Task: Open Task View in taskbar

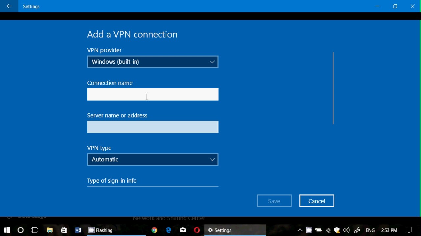Action: [x=35, y=230]
